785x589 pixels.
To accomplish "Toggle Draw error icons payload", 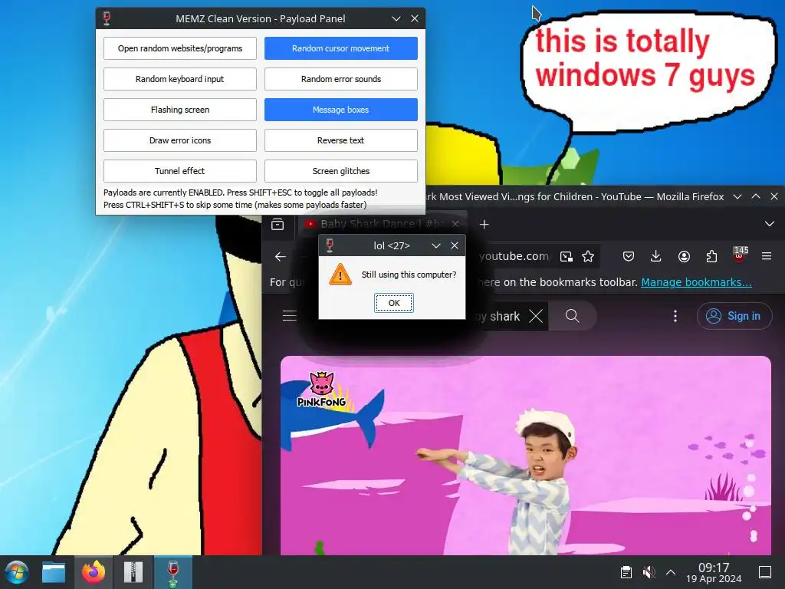I will click(x=179, y=140).
